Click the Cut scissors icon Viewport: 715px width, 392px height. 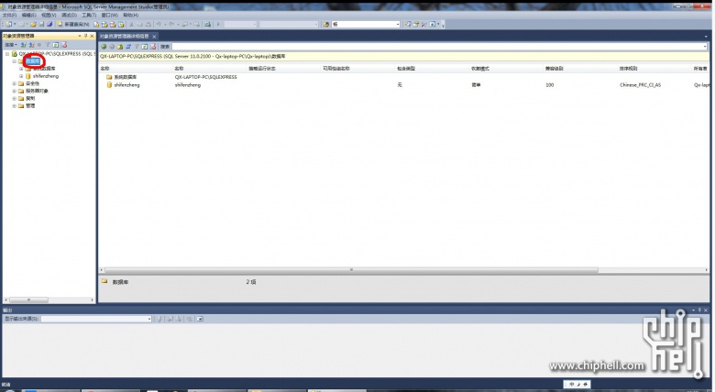pos(132,24)
